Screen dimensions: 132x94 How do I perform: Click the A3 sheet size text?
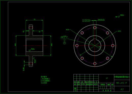(x=122, y=89)
